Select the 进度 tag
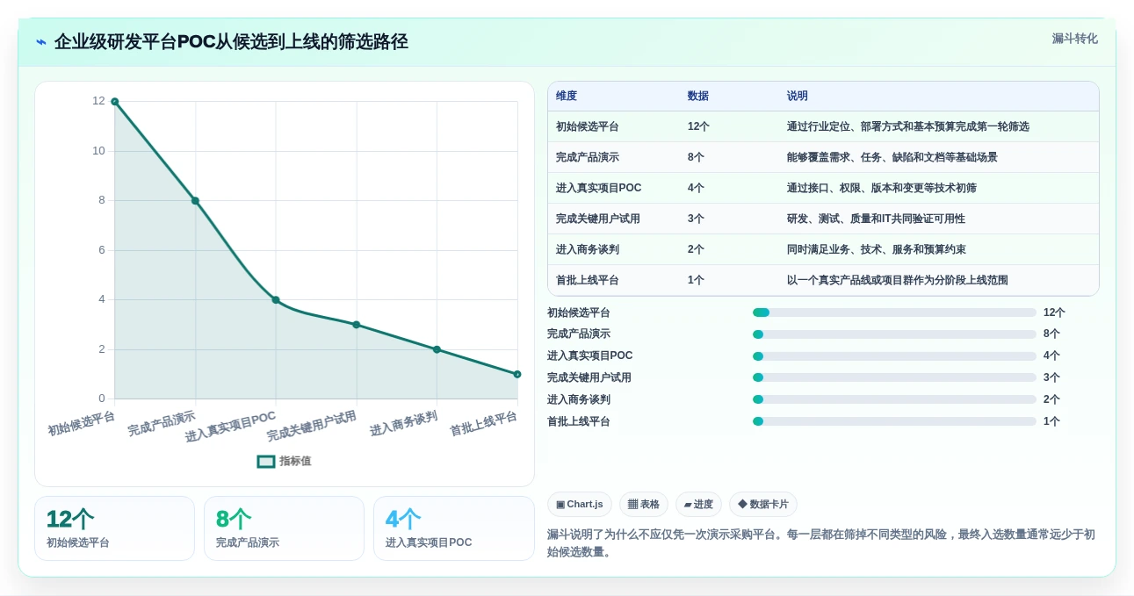Viewport: 1134px width, 596px height. [x=699, y=504]
